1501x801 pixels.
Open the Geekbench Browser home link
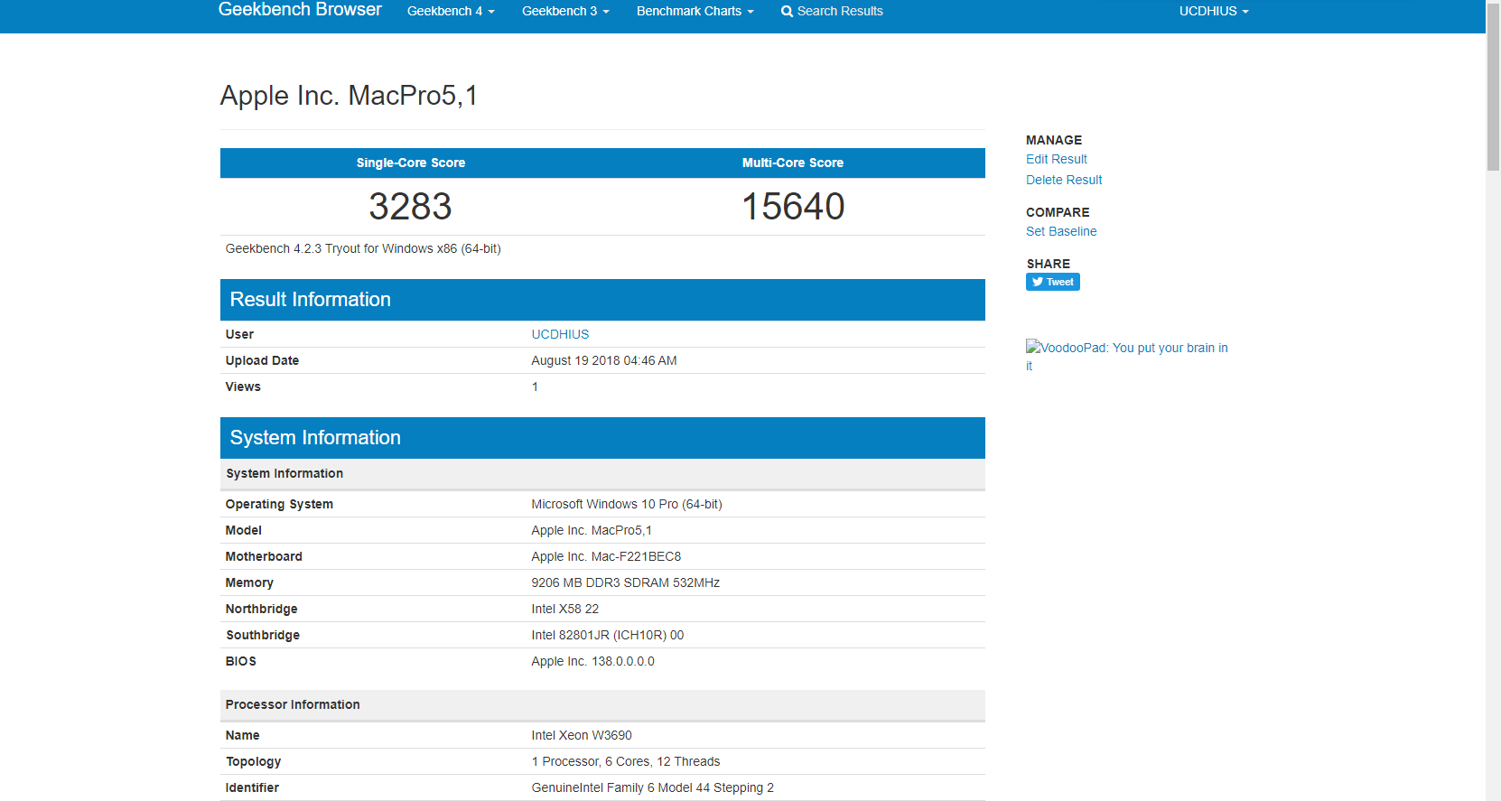click(x=300, y=10)
